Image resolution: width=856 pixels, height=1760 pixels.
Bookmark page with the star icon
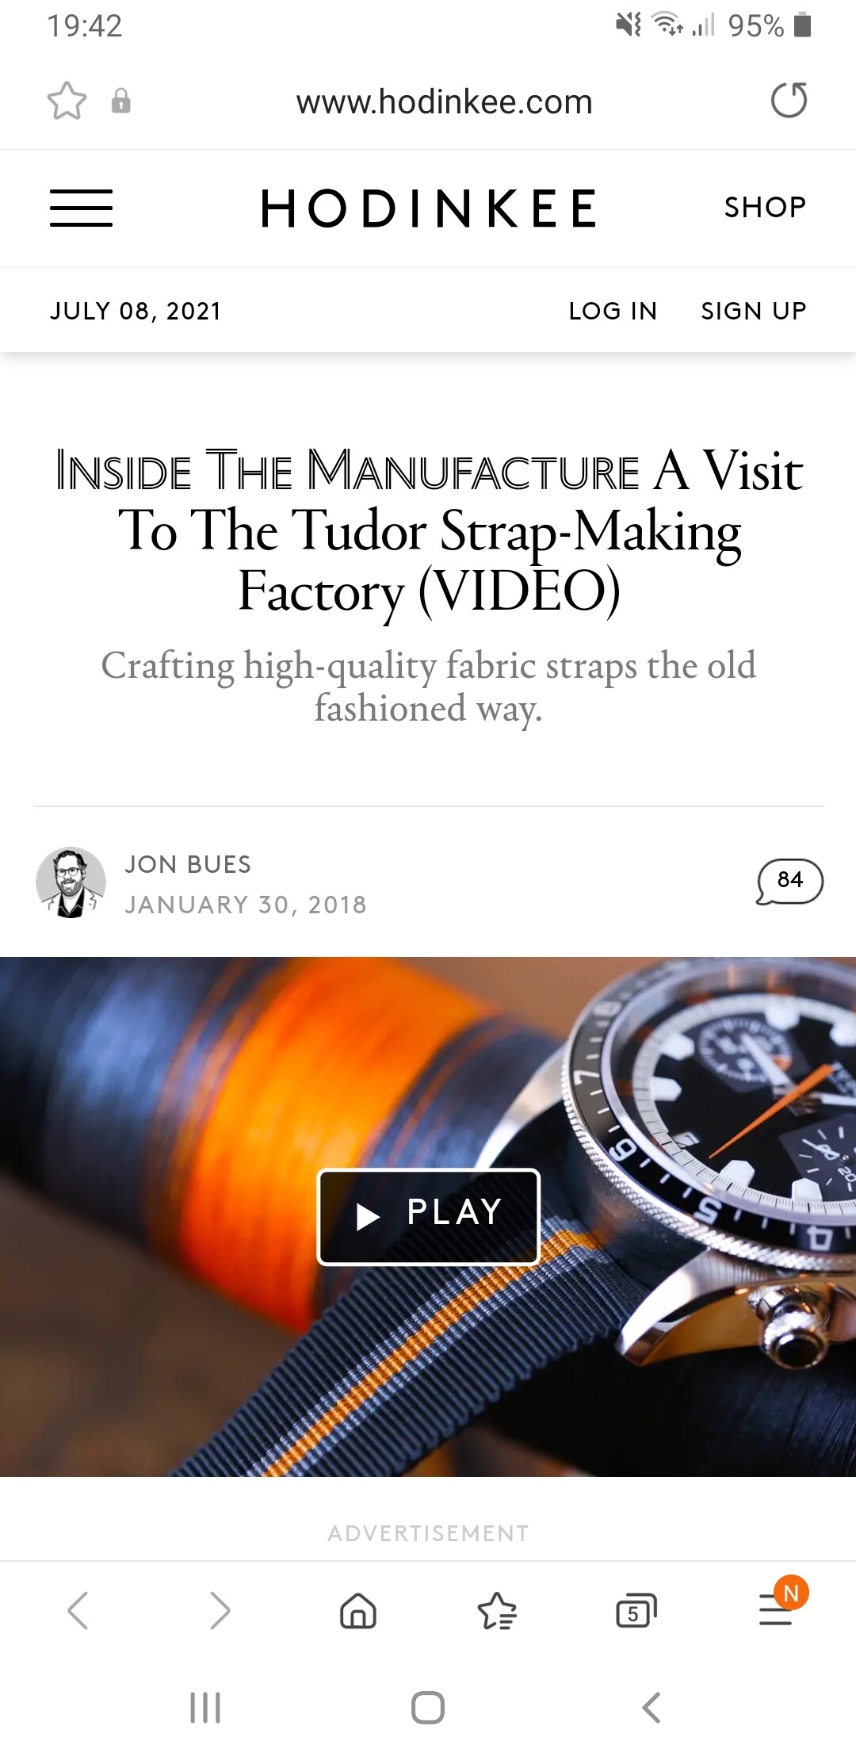67,101
